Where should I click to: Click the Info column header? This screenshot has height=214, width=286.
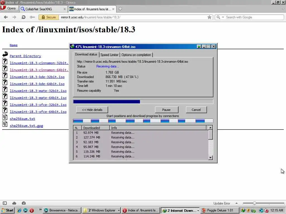(x=158, y=128)
